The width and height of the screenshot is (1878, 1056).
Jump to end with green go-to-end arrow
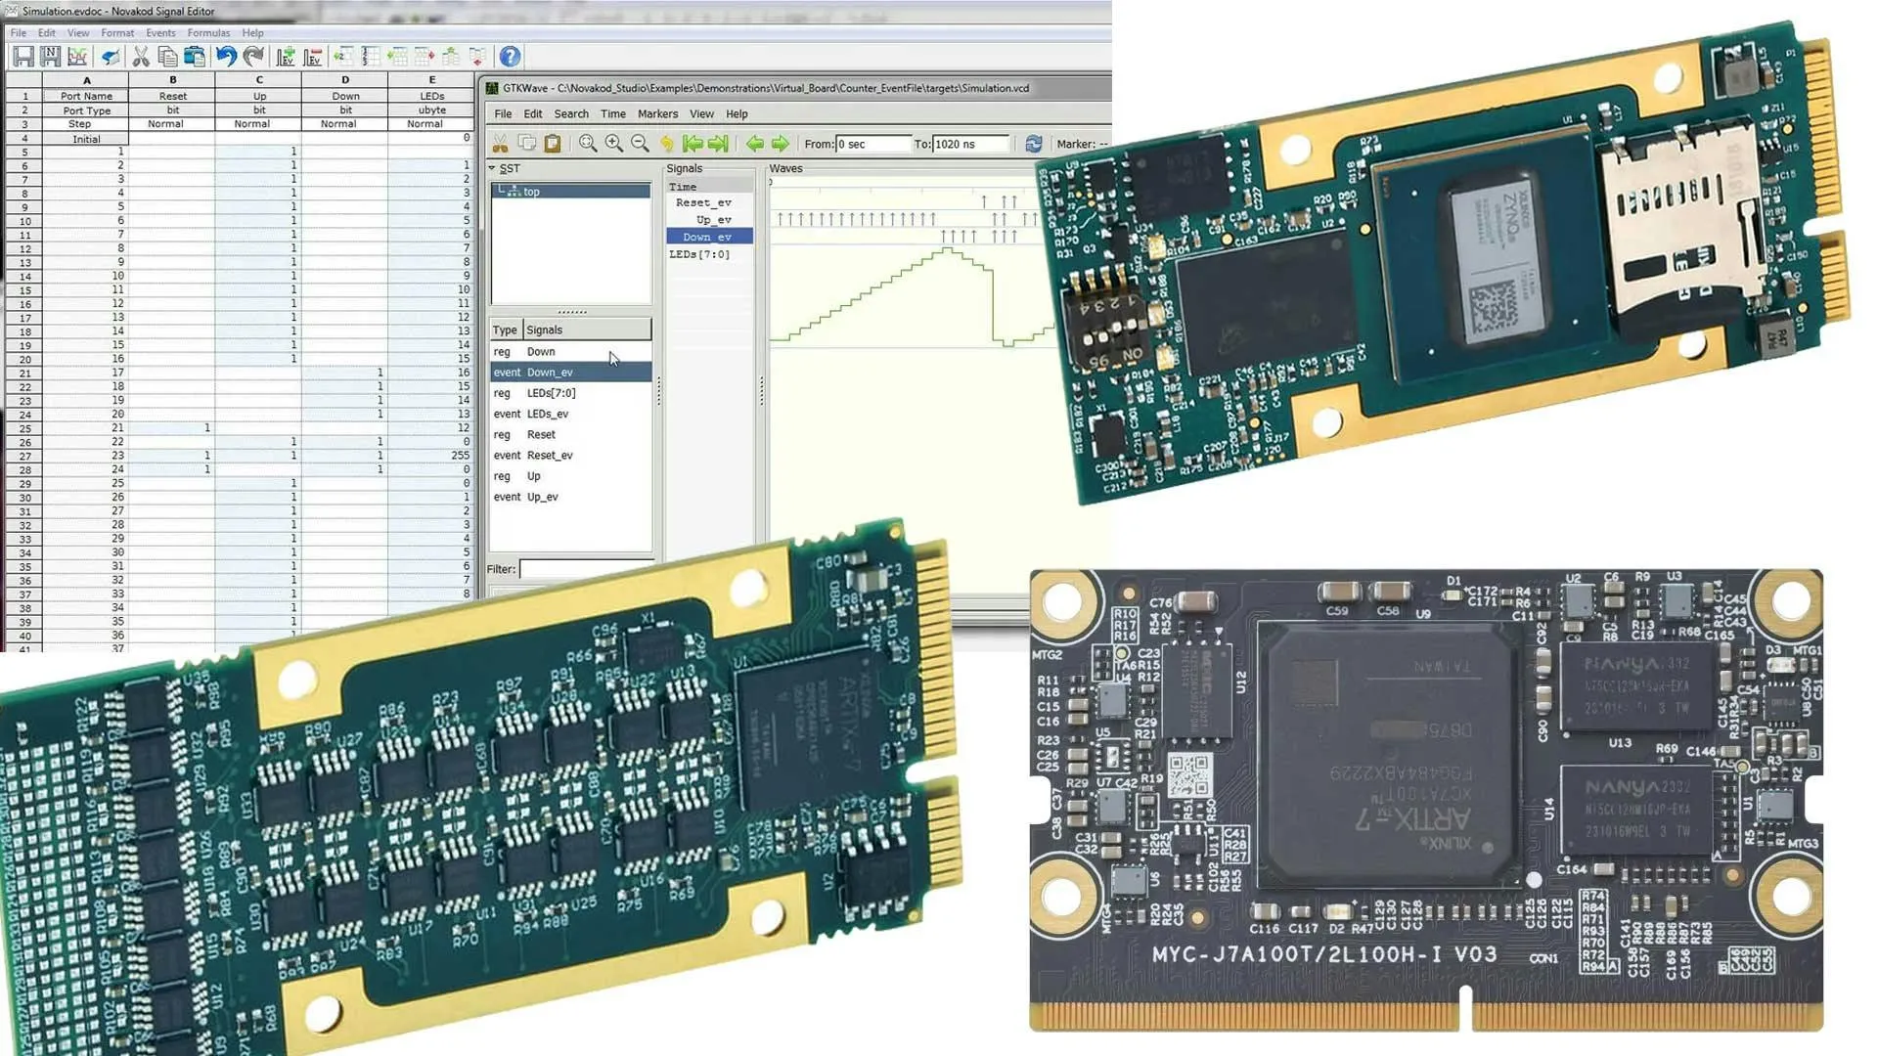tap(718, 144)
